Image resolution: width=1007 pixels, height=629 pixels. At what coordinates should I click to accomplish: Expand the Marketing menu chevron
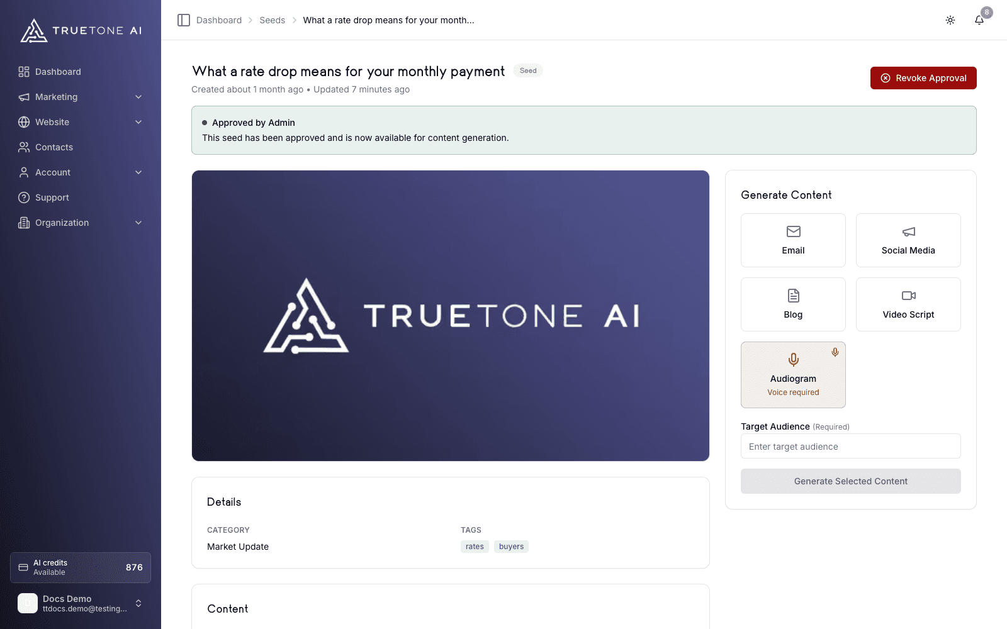pyautogui.click(x=138, y=97)
